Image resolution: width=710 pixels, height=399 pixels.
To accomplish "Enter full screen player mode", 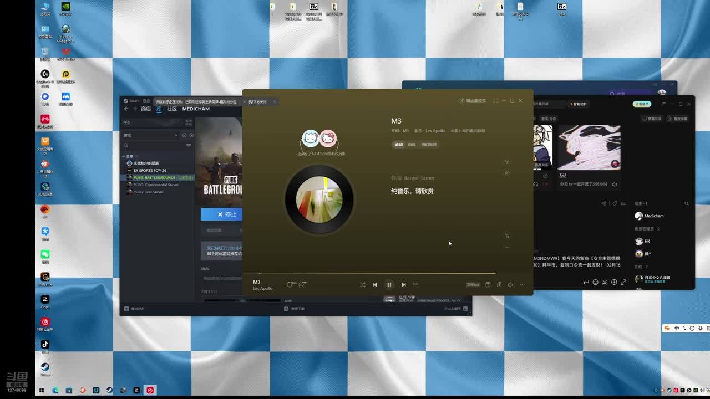I will 495,101.
